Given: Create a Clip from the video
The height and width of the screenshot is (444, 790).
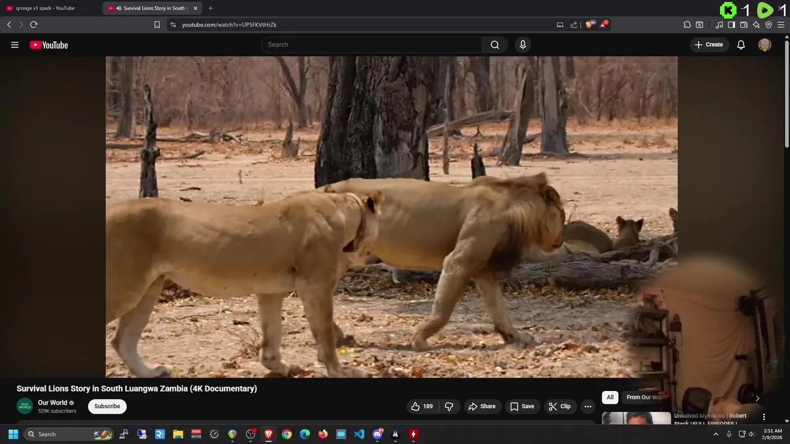Looking at the screenshot, I should pyautogui.click(x=560, y=406).
